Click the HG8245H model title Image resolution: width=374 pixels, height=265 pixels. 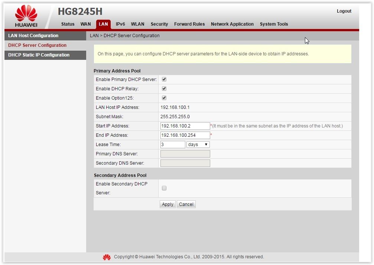point(80,11)
